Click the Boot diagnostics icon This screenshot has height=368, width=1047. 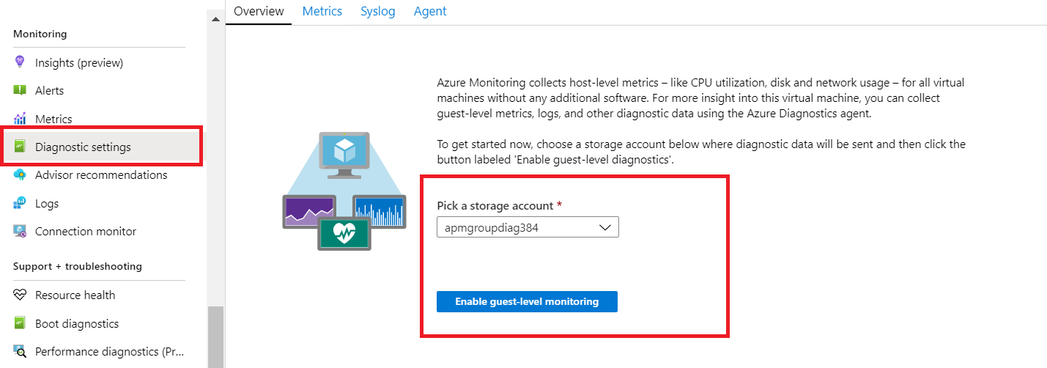click(20, 323)
